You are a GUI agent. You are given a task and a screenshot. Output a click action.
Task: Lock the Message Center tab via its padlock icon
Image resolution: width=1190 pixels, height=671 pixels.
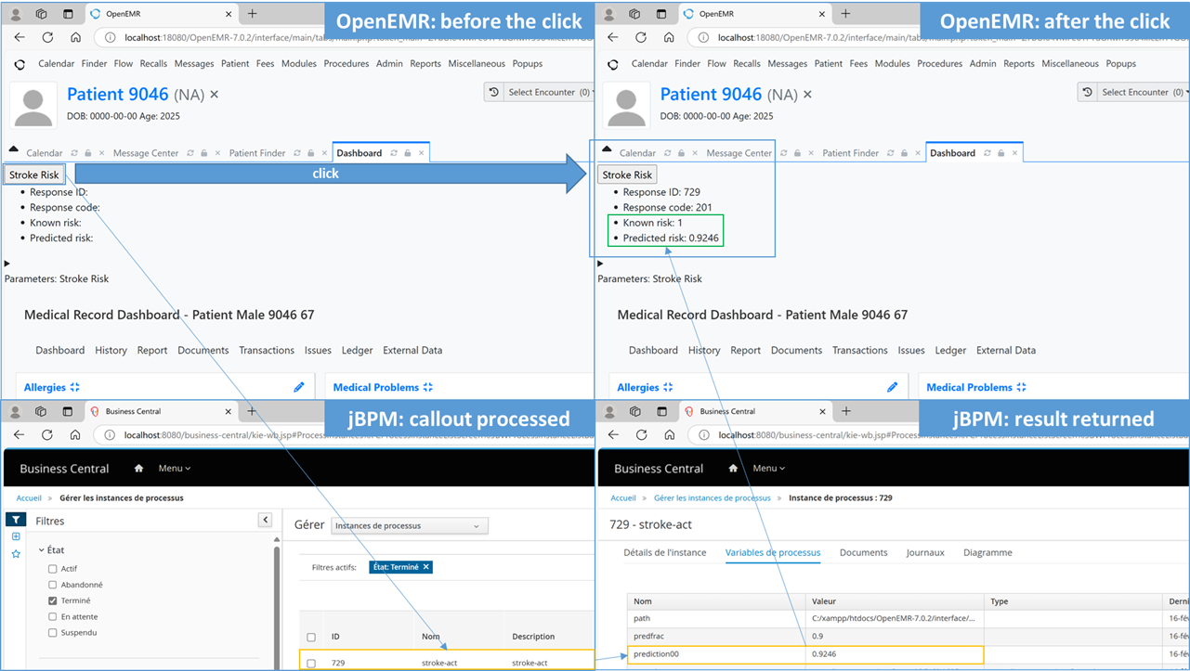click(x=203, y=153)
